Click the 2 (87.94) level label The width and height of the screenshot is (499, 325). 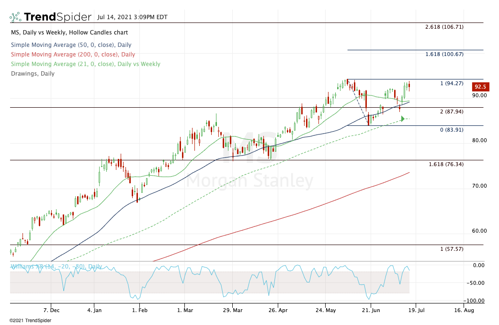click(x=452, y=112)
